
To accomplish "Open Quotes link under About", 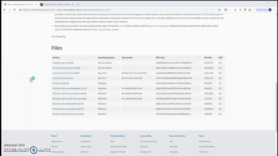I will [x=54, y=146].
